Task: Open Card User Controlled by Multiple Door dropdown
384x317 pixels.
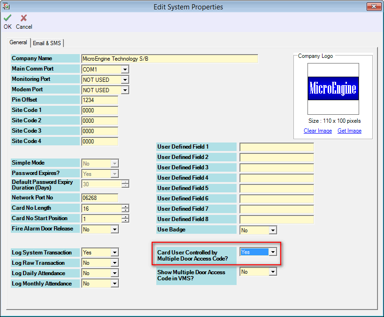Action: [273, 252]
